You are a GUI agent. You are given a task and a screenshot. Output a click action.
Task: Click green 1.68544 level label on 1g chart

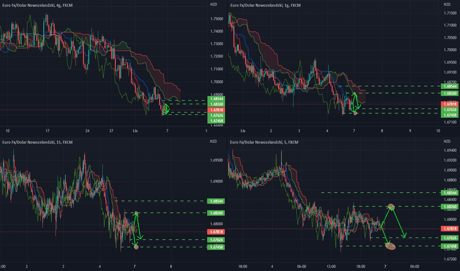pyautogui.click(x=450, y=86)
